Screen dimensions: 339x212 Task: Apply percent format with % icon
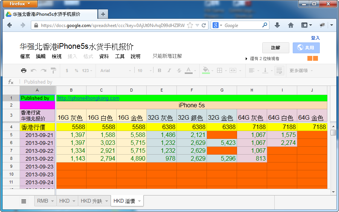pos(76,71)
